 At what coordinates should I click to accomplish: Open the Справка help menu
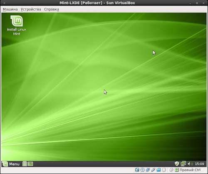point(52,9)
